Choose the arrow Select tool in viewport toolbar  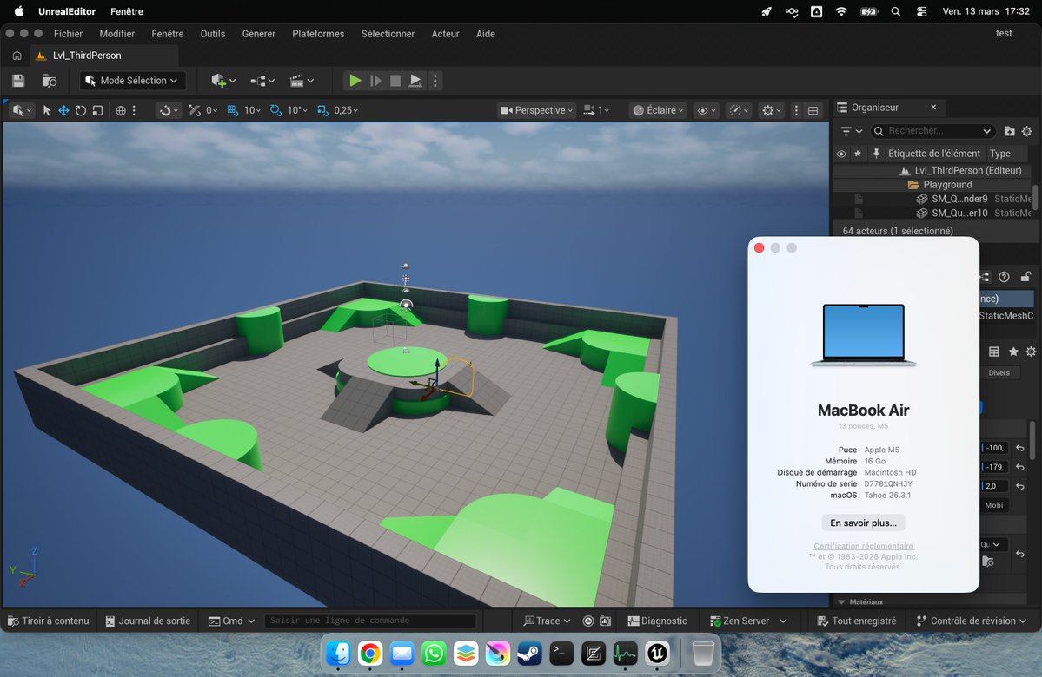(x=47, y=110)
